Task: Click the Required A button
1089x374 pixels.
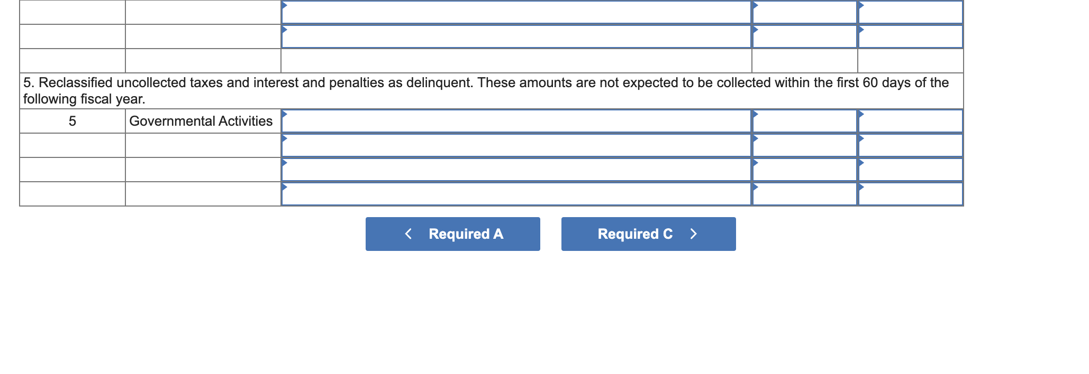Action: point(452,233)
